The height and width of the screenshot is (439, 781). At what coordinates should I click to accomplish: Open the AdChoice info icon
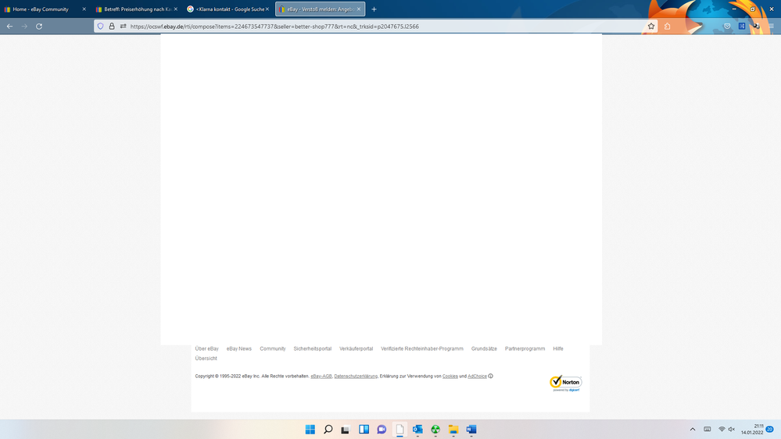[490, 376]
